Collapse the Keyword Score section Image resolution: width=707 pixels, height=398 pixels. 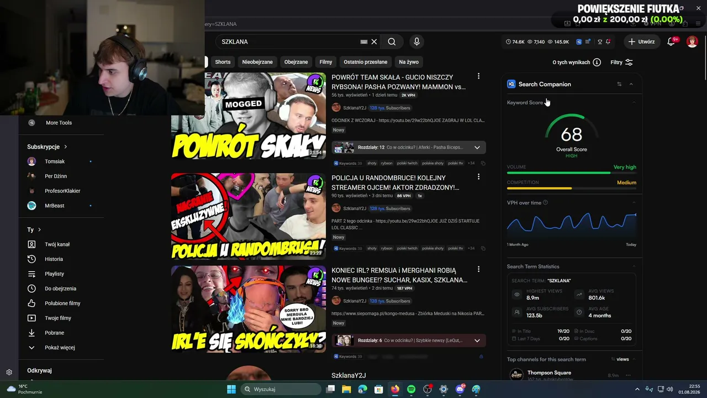coord(634,102)
